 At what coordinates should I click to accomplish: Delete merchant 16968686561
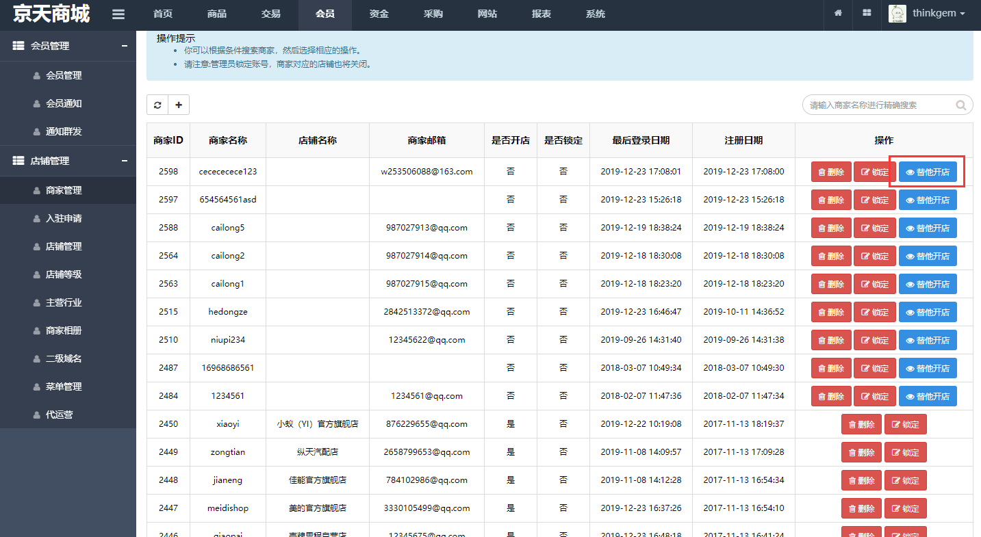click(x=831, y=368)
